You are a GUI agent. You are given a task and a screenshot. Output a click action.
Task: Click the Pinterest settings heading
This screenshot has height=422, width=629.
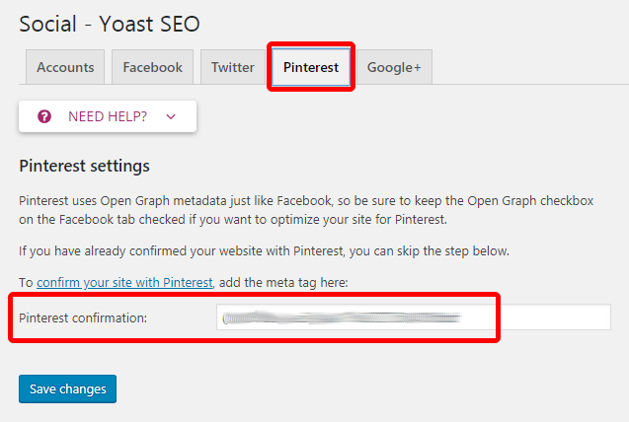click(84, 166)
